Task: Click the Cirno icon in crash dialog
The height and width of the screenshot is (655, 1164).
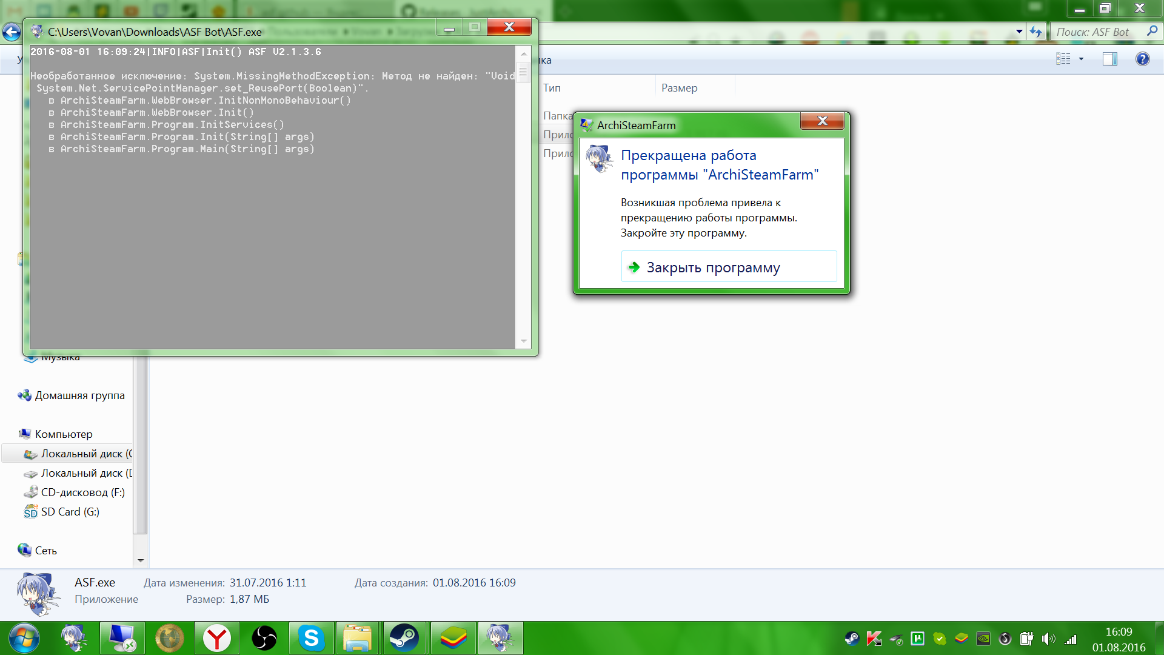Action: 600,159
